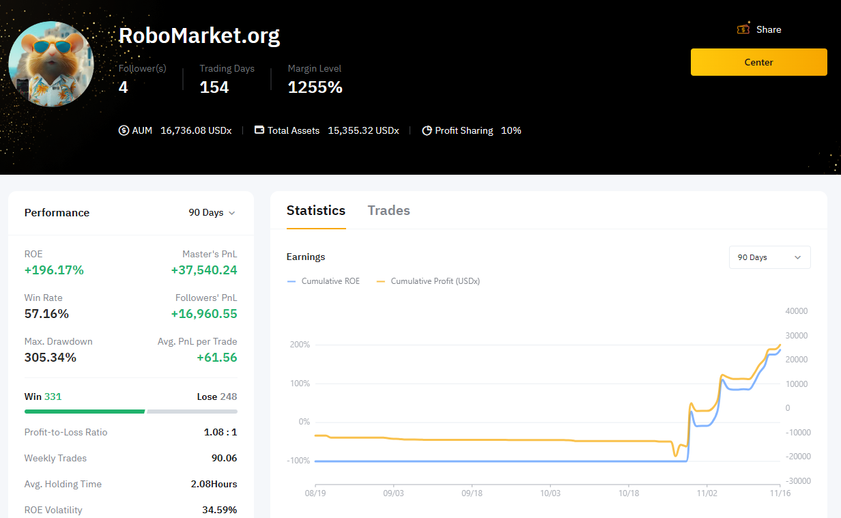The width and height of the screenshot is (841, 518).
Task: Click the 08/19 date on chart axis
Action: click(x=315, y=493)
